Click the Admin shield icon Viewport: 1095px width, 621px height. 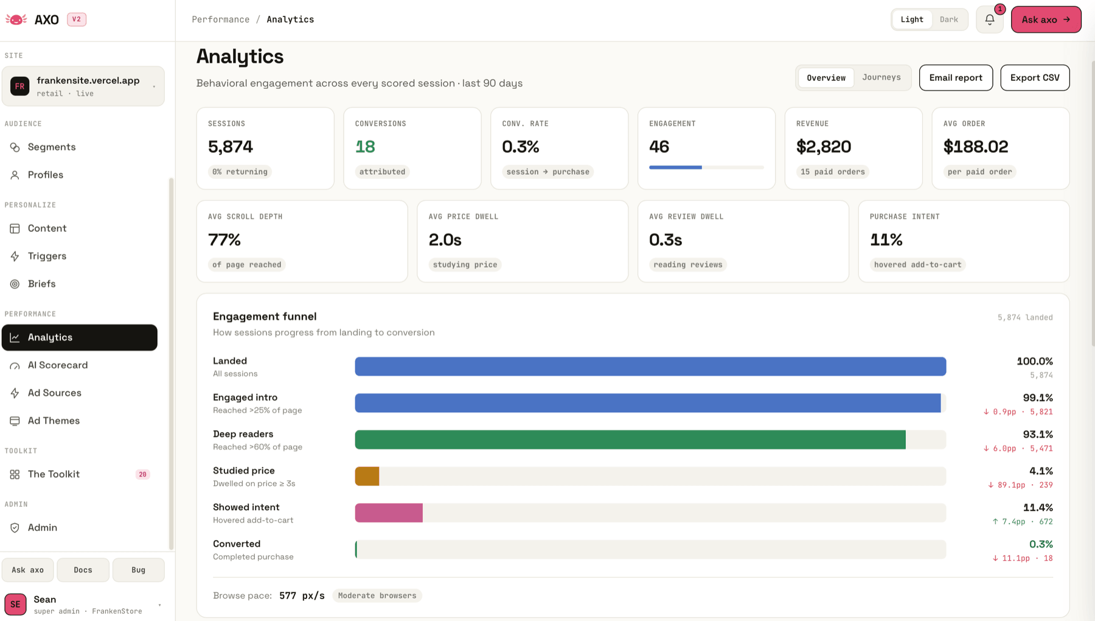15,528
